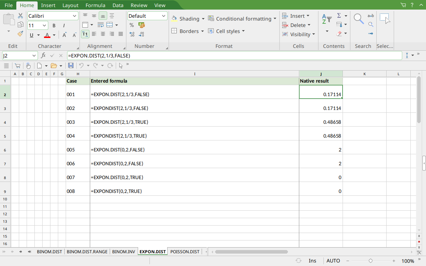Expand the Visibility dropdown in Cells
Image resolution: width=426 pixels, height=266 pixels.
pyautogui.click(x=313, y=34)
